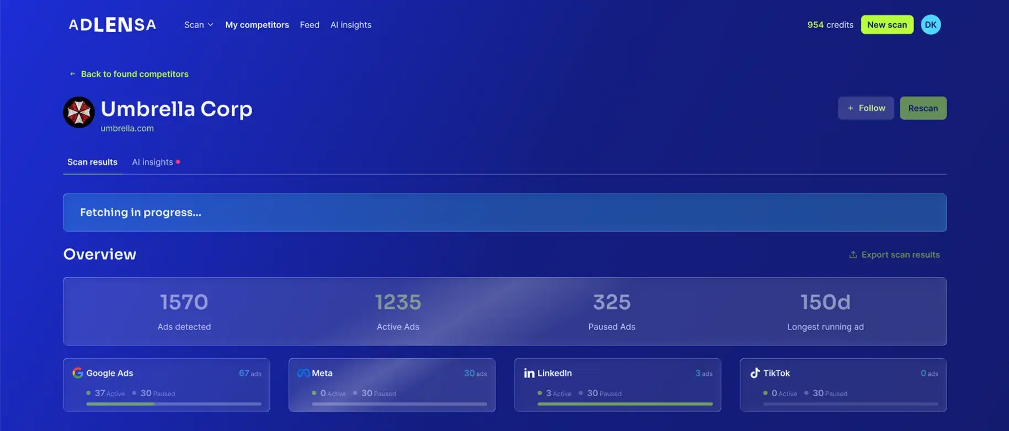Click the umbrella.com domain text
Image resolution: width=1009 pixels, height=431 pixels.
click(x=127, y=129)
